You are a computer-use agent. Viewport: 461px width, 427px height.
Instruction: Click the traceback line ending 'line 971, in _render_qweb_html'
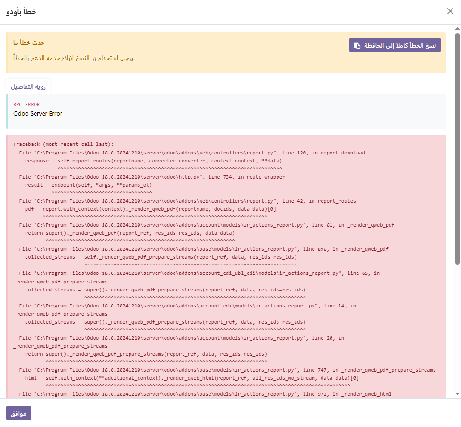(205, 394)
